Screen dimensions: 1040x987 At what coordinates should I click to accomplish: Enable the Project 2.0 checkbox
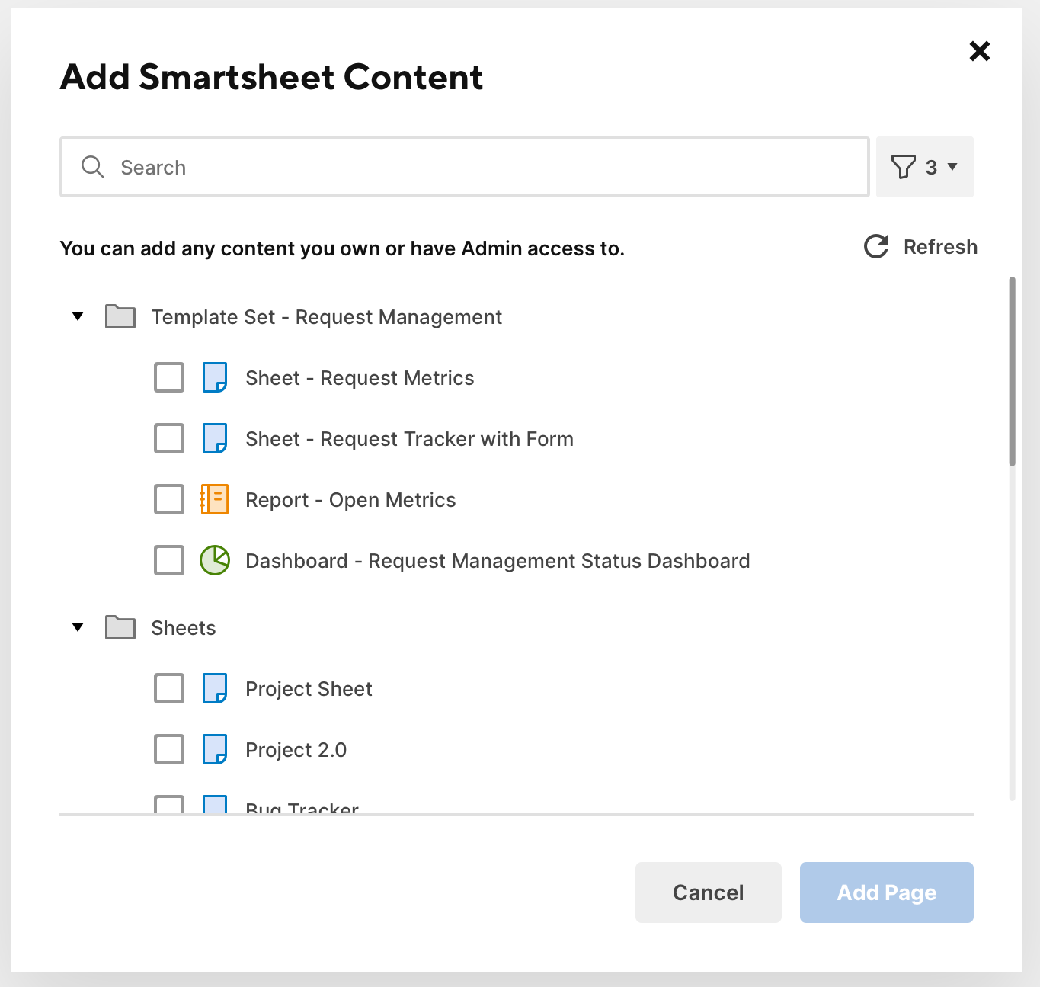(x=169, y=749)
